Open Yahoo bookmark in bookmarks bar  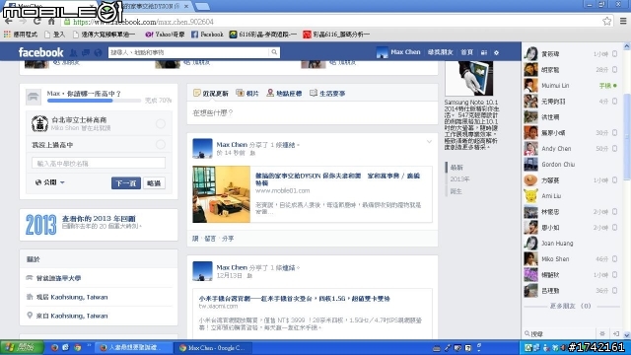click(x=165, y=35)
